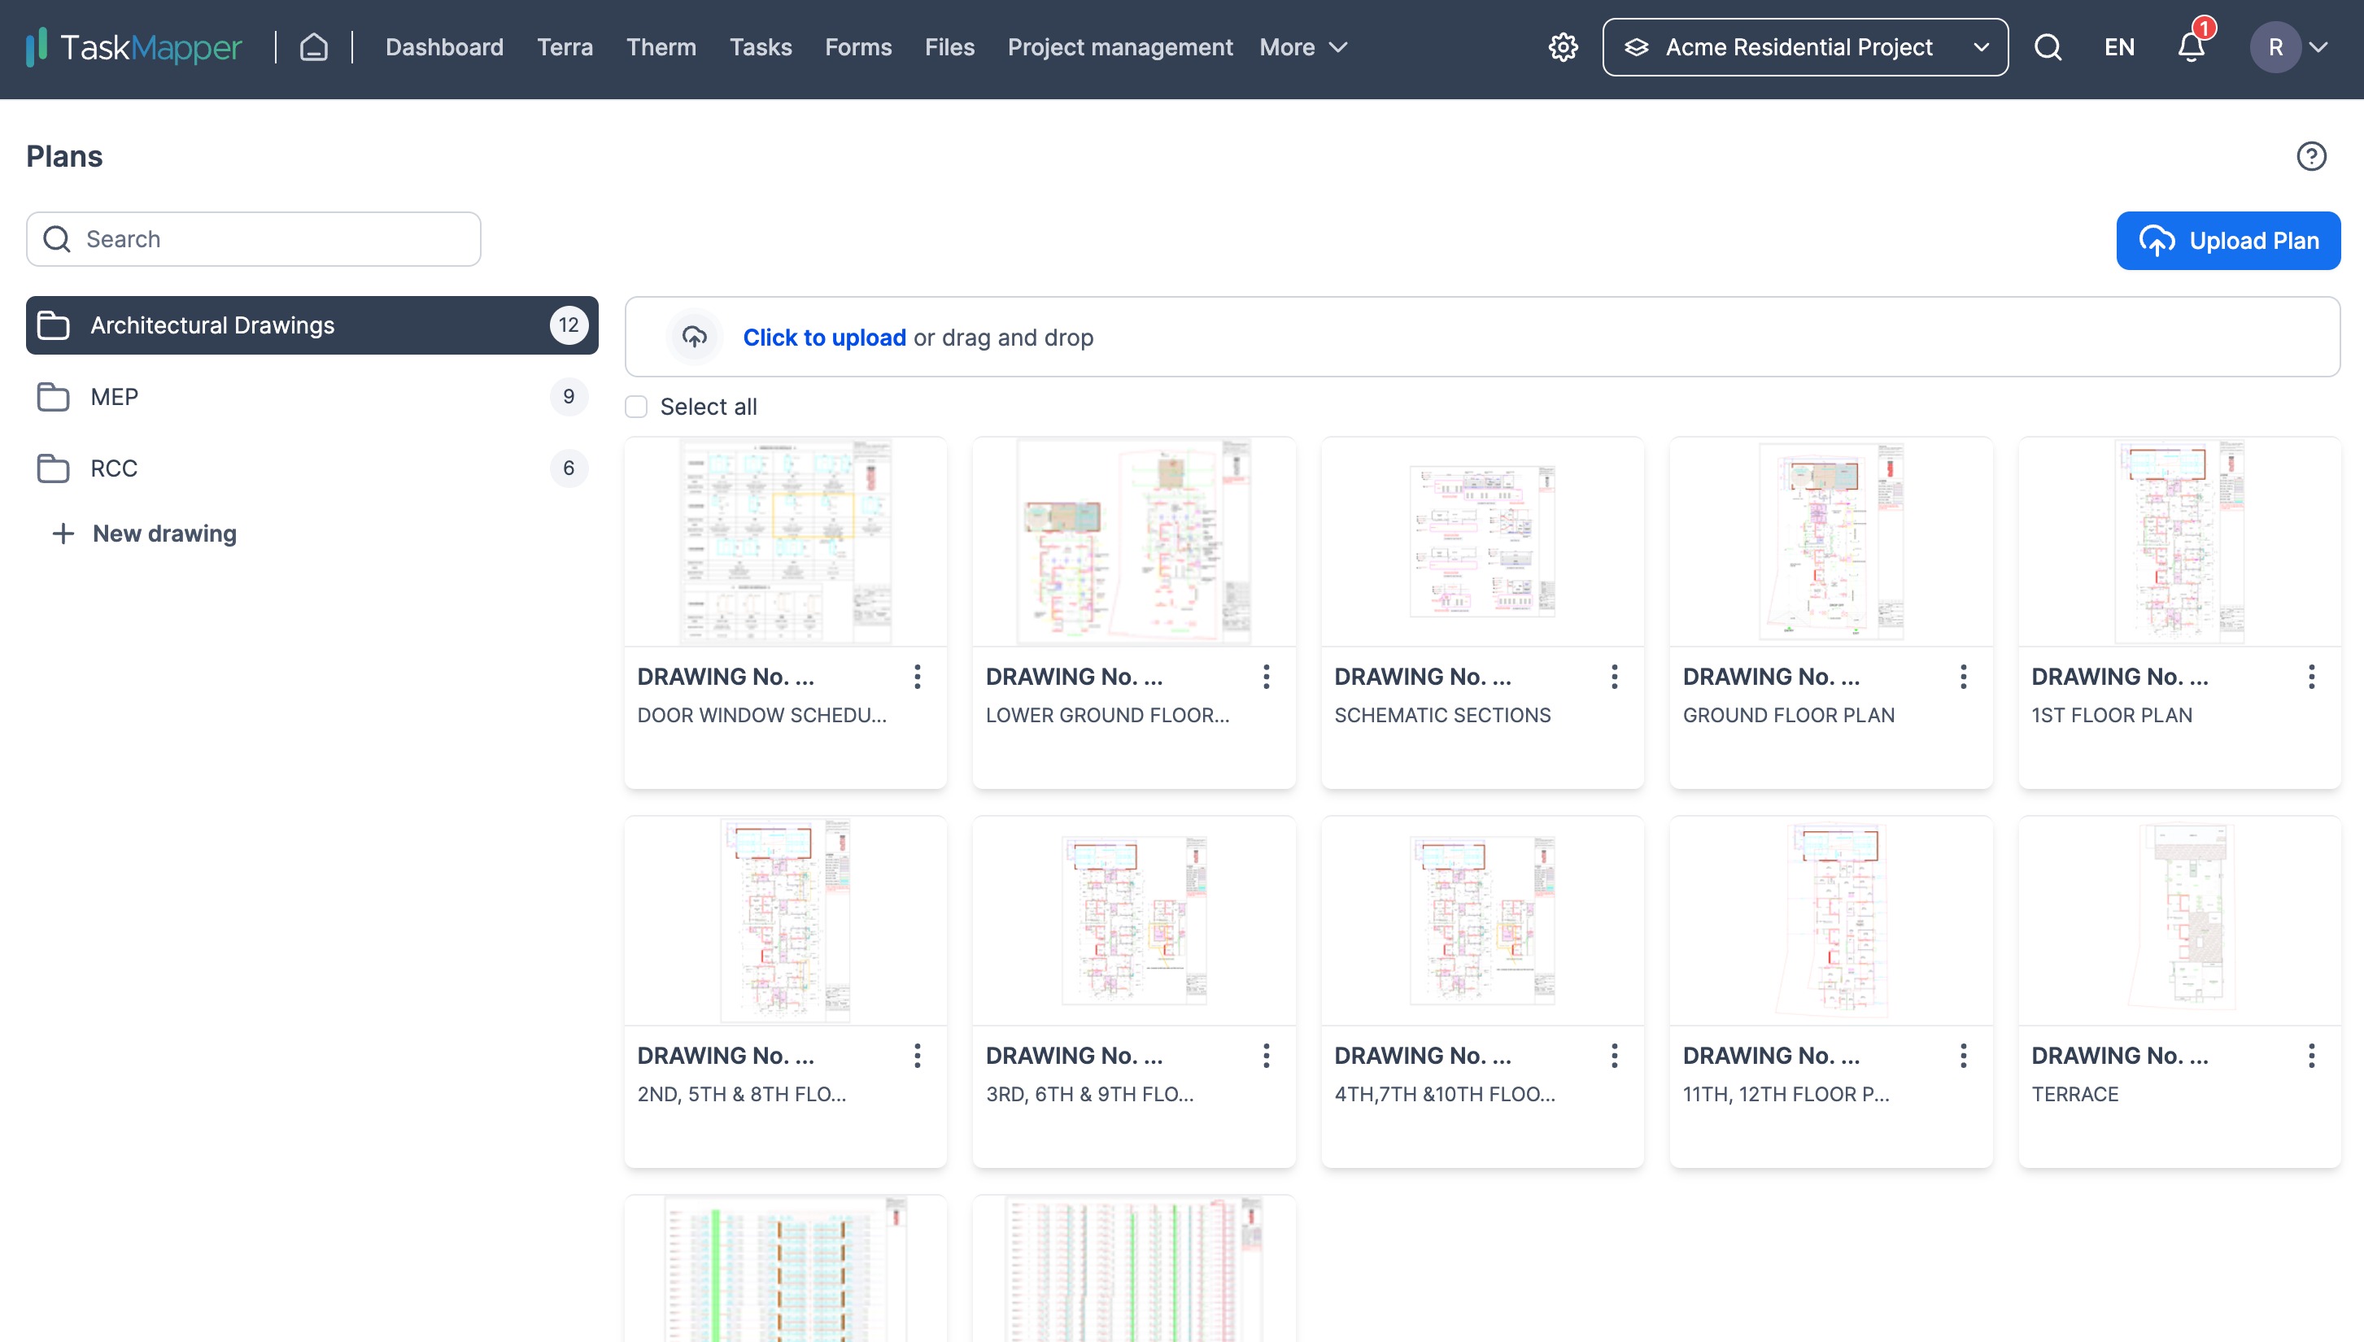Viewport: 2364px width, 1342px height.
Task: Go to the Dashboard menu
Action: (x=444, y=47)
